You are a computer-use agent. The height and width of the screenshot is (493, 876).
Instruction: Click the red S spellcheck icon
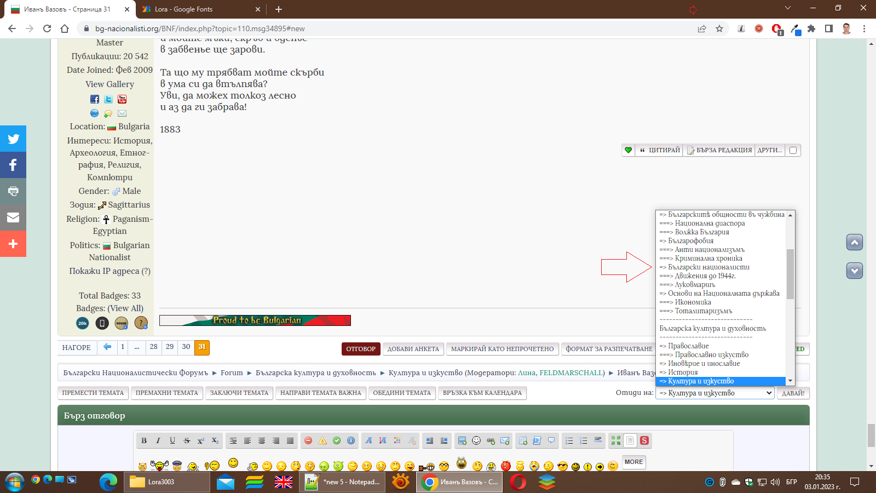pyautogui.click(x=644, y=440)
